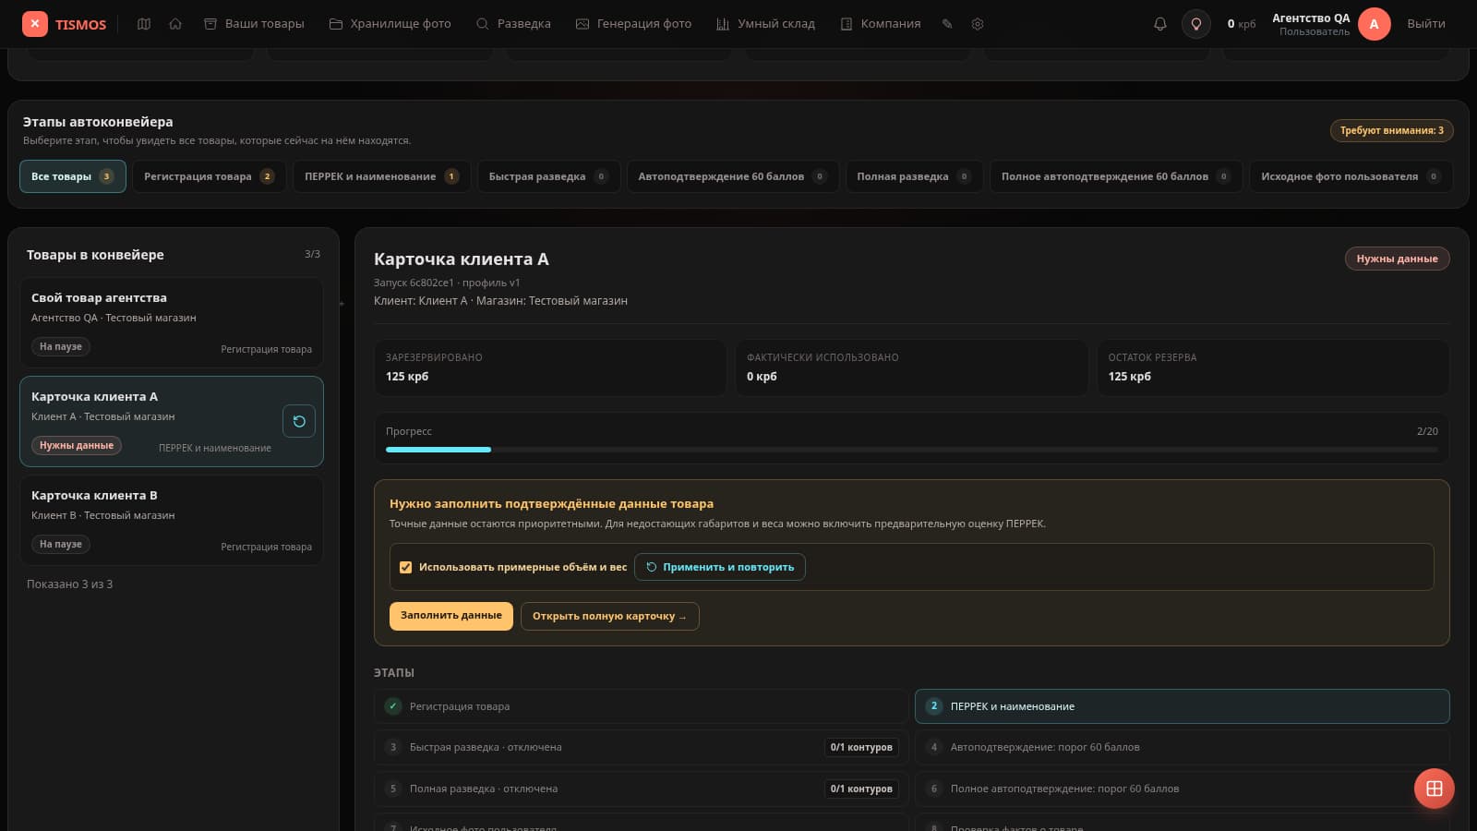Select Свой товар агентства card

(x=172, y=323)
